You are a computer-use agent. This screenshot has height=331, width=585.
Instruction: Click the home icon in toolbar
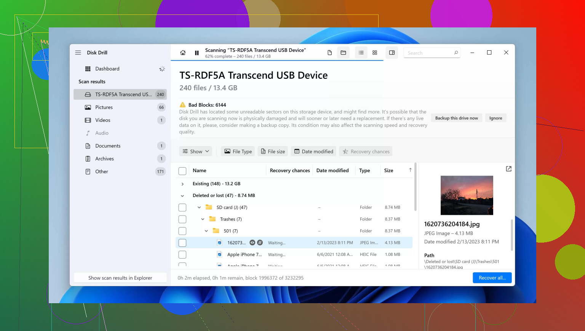183,53
